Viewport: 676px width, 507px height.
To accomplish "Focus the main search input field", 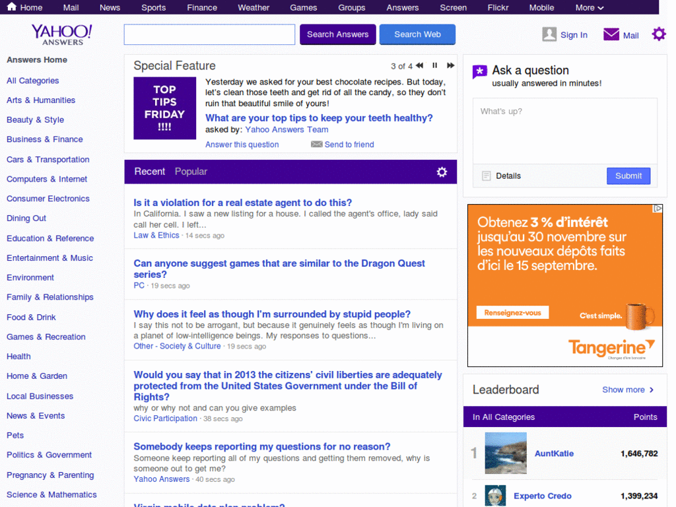I will (x=209, y=34).
